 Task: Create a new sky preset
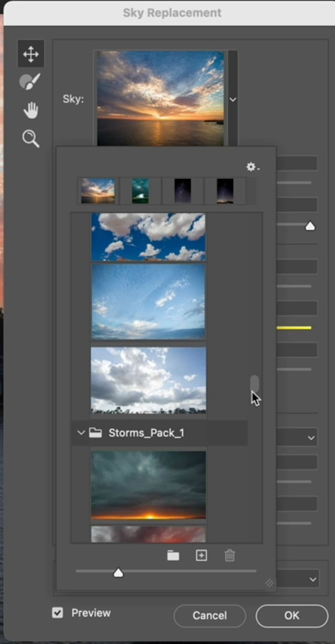coord(202,556)
